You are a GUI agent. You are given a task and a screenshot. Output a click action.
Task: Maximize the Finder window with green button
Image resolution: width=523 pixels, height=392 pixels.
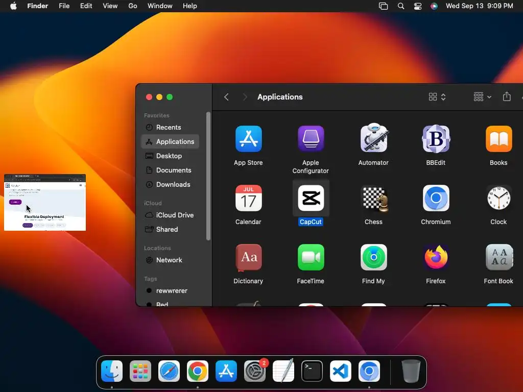click(x=170, y=97)
